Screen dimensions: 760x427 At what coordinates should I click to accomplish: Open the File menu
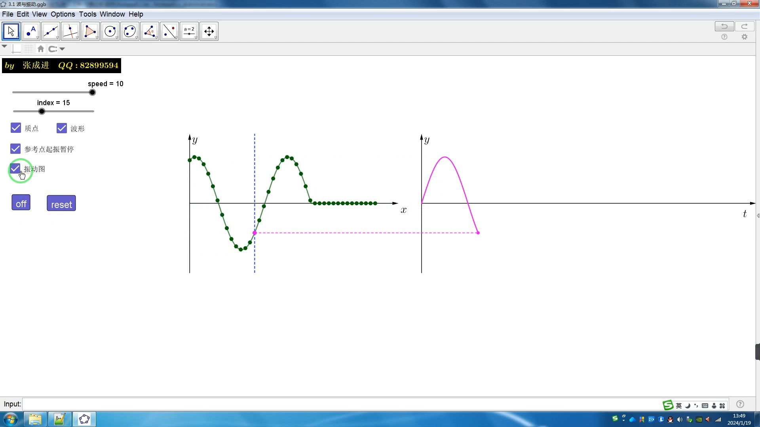tap(7, 14)
